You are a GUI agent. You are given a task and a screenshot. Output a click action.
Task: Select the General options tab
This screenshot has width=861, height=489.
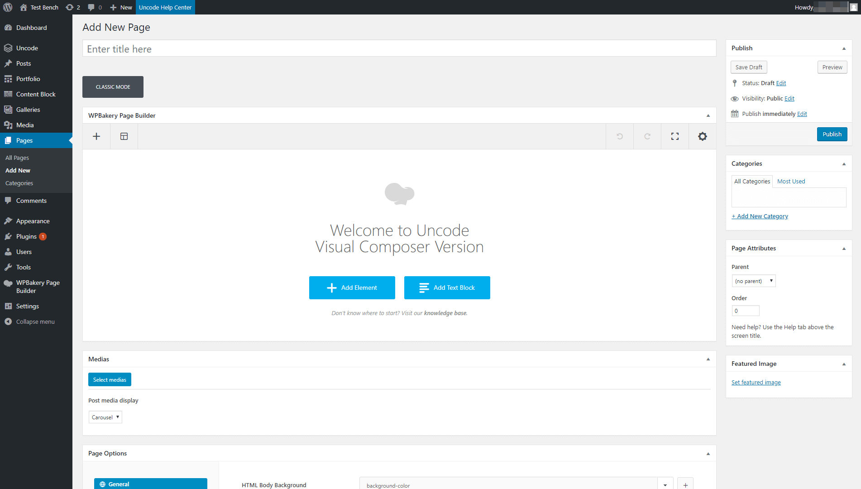pyautogui.click(x=151, y=484)
